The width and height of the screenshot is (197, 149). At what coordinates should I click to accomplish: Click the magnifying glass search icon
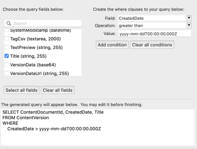[9, 23]
